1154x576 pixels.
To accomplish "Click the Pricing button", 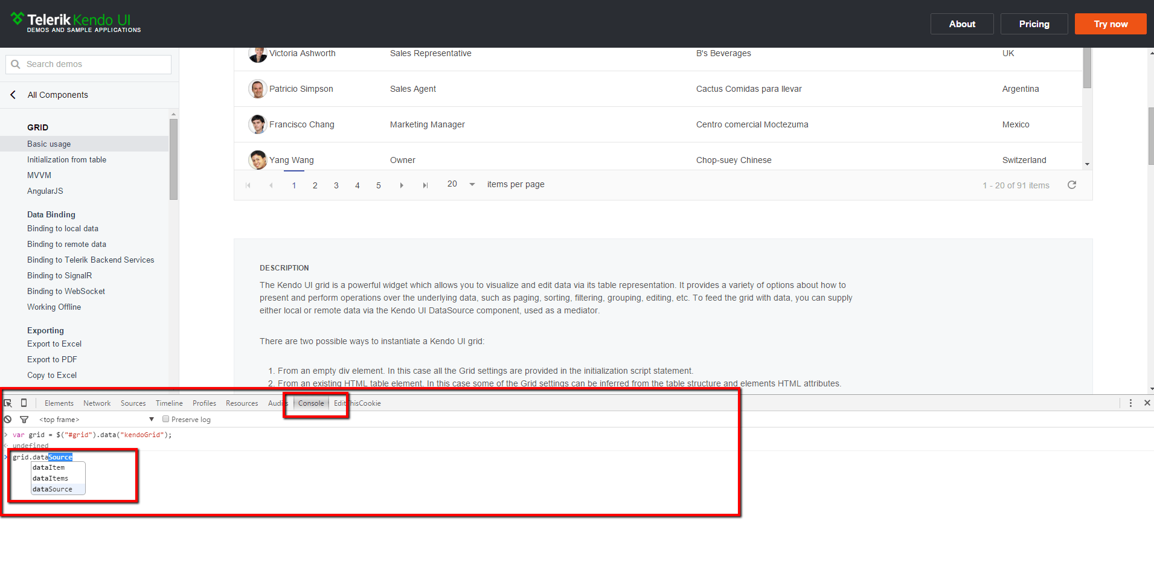I will (1034, 24).
